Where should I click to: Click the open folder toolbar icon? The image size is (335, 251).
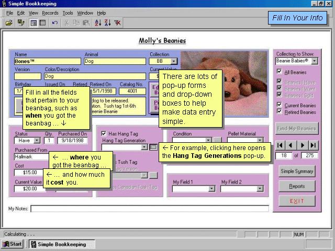coord(9,23)
